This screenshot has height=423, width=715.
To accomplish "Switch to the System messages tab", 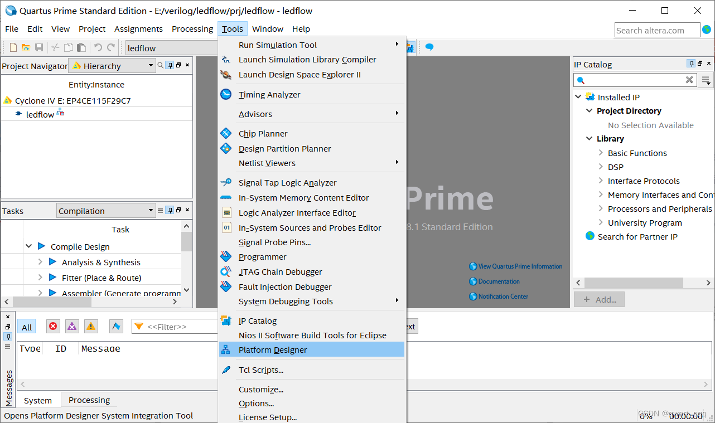I will 38,400.
